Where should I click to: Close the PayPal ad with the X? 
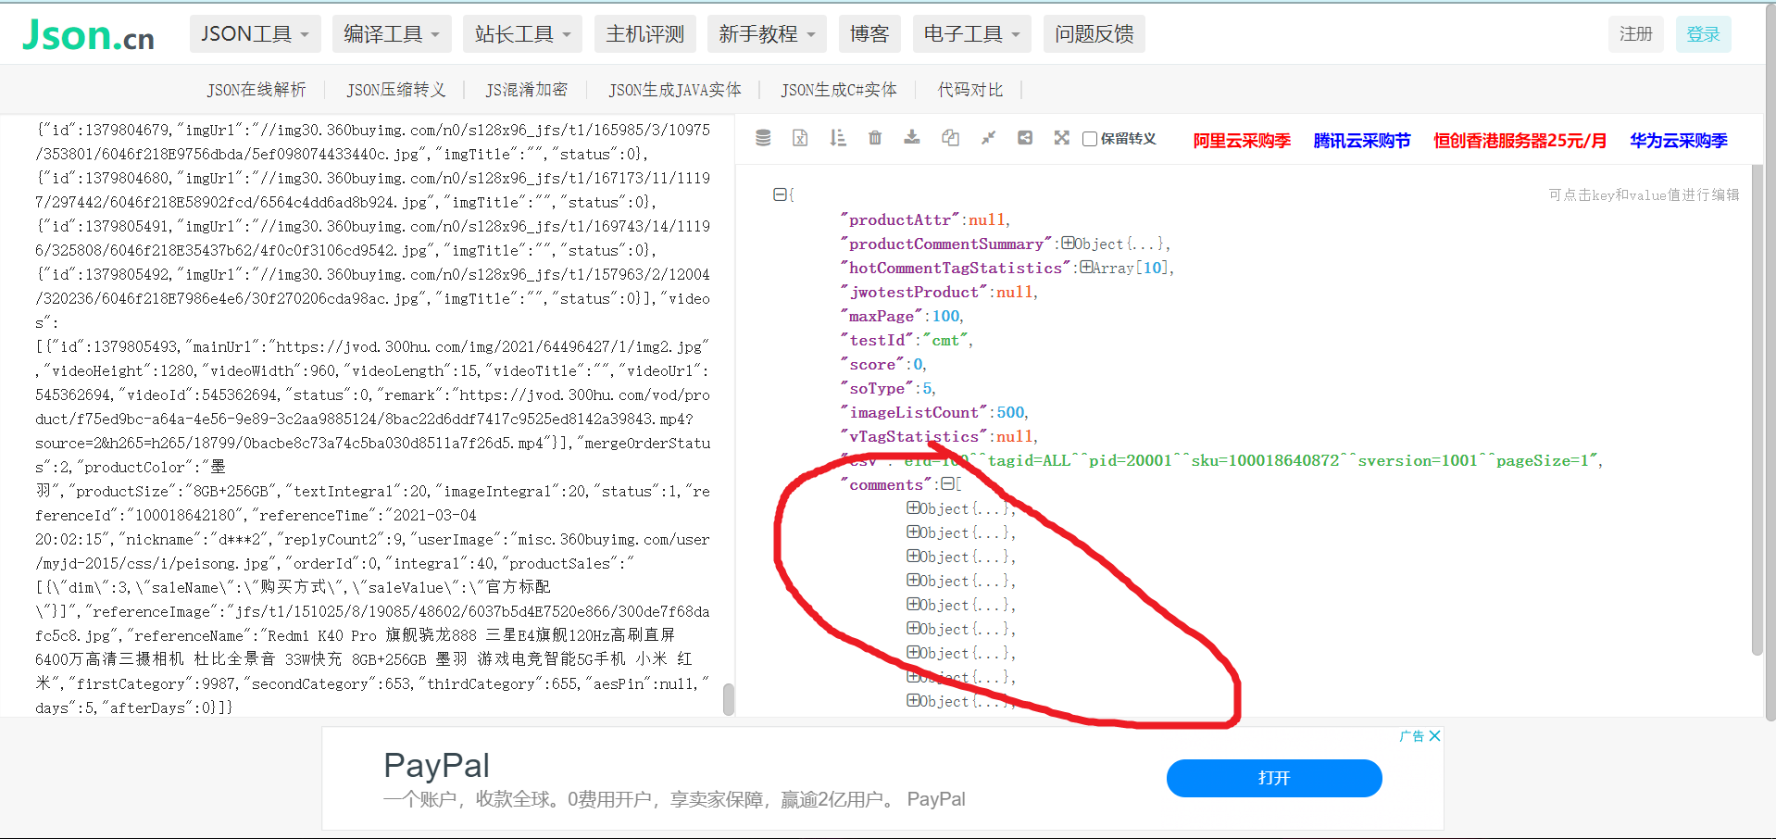click(1434, 736)
